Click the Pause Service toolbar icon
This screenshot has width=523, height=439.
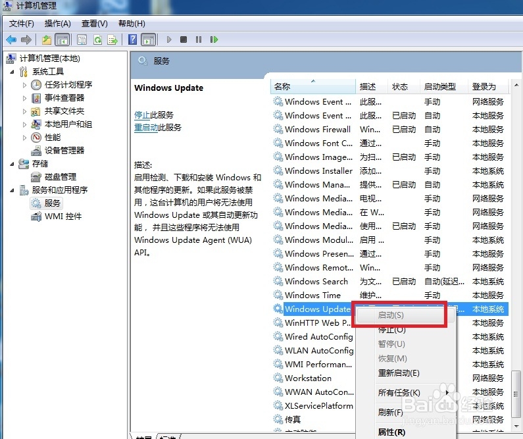(x=199, y=39)
